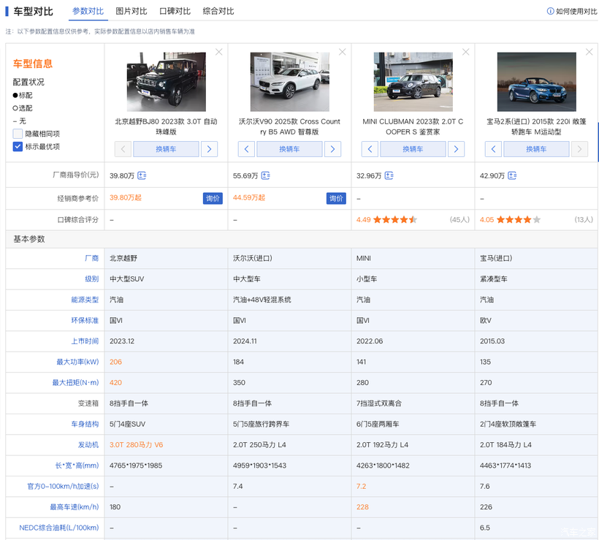Click 换辆车 under 北京越野BJ80
This screenshot has width=599, height=540.
[x=166, y=149]
